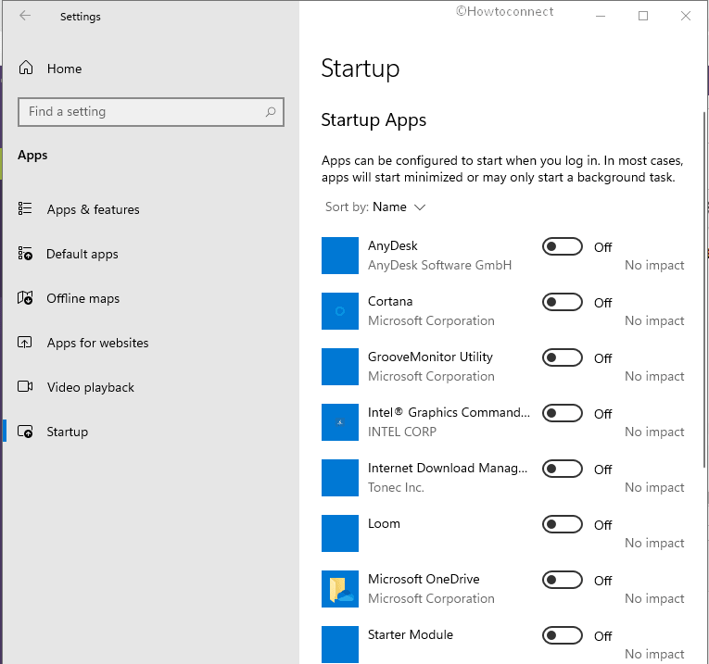709x664 pixels.
Task: Click the Default apps icon
Action: 25,254
